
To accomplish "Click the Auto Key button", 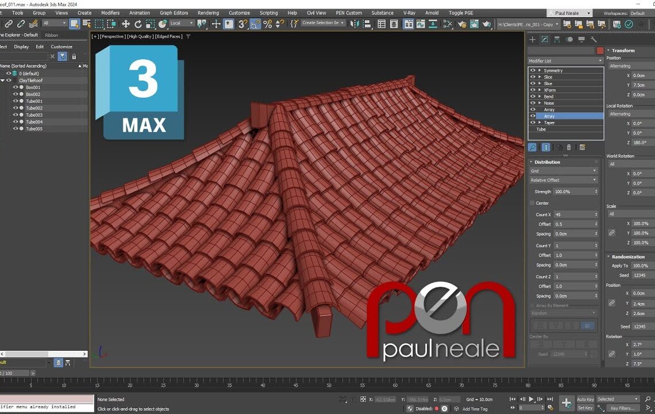I will coord(585,398).
